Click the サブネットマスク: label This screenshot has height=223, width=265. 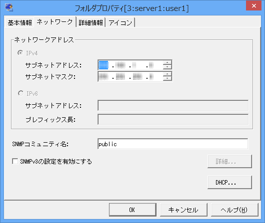[x=50, y=77]
